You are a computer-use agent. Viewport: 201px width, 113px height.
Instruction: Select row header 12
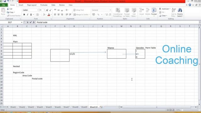click(x=2, y=63)
